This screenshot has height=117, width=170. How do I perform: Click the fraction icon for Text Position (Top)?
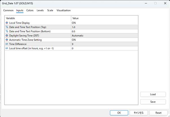(x=7, y=27)
